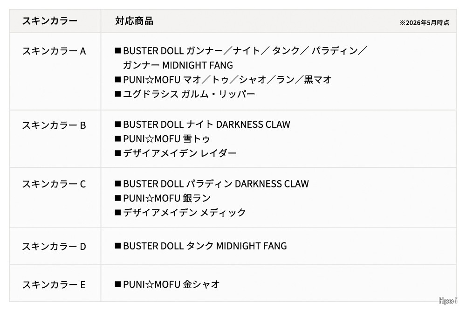Click the 対応商品 column header
The width and height of the screenshot is (466, 311).
134,21
